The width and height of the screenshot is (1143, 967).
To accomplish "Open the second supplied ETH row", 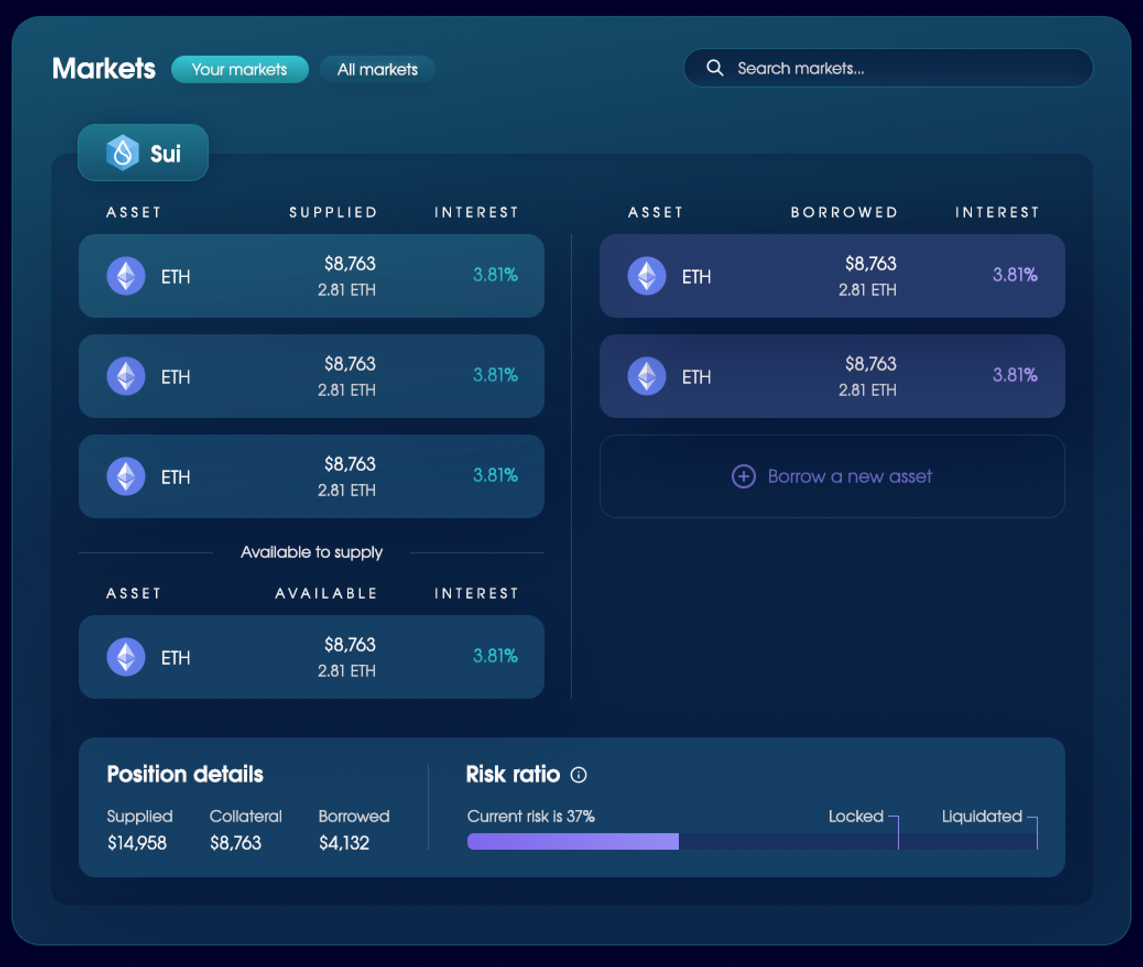I will 311,376.
